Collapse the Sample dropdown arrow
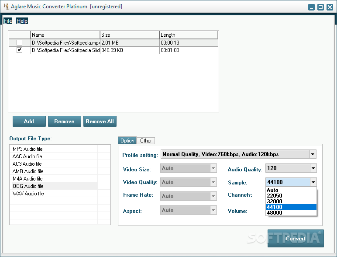This screenshot has width=337, height=257. (313, 182)
